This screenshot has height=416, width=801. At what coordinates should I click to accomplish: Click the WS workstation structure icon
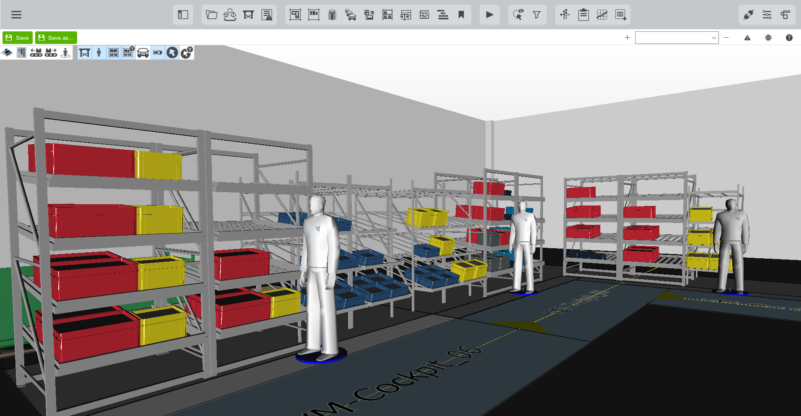(785, 15)
